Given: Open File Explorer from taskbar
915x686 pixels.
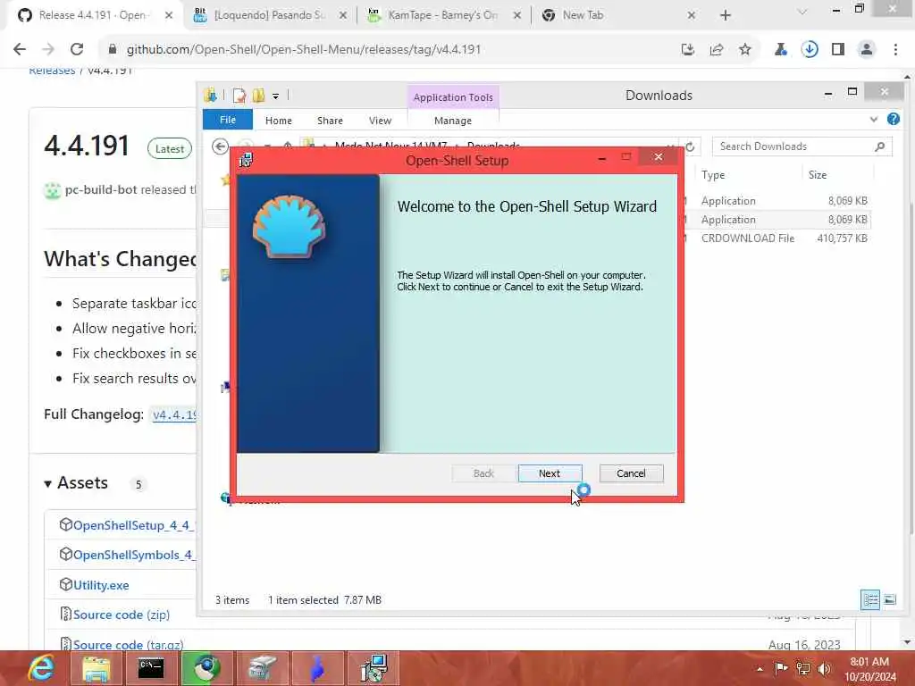Looking at the screenshot, I should click(96, 668).
